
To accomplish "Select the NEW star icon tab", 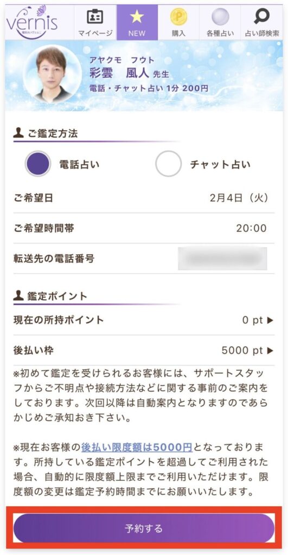I will click(x=137, y=17).
